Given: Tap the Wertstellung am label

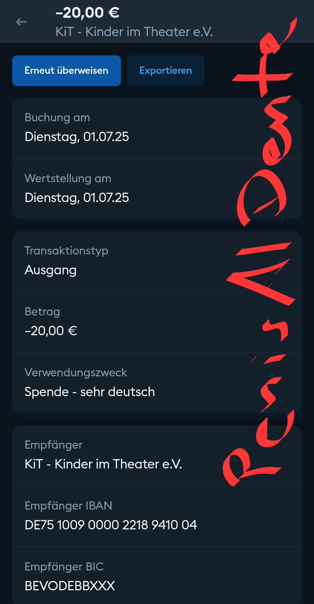Looking at the screenshot, I should click(68, 178).
